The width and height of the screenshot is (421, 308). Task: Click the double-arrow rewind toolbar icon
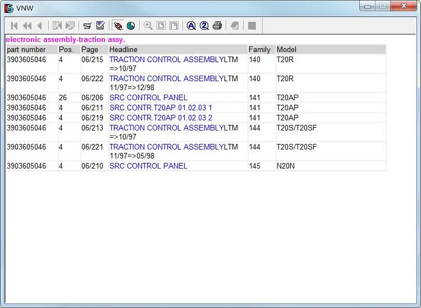(27, 26)
